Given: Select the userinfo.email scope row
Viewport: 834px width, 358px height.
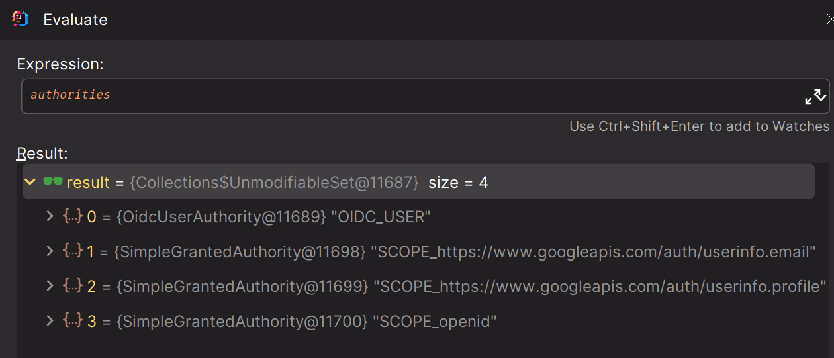Looking at the screenshot, I should click(x=463, y=252).
